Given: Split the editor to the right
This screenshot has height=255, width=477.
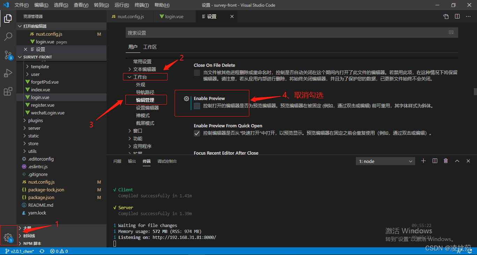Looking at the screenshot, I should (x=457, y=16).
